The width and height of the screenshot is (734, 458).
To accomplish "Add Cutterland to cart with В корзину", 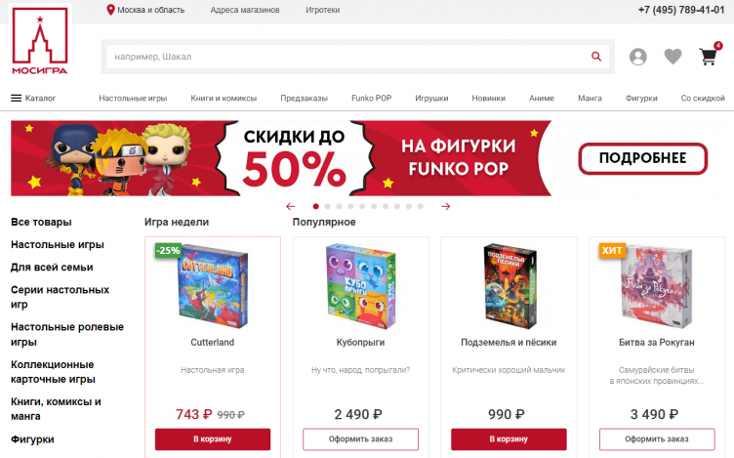I will (x=213, y=439).
